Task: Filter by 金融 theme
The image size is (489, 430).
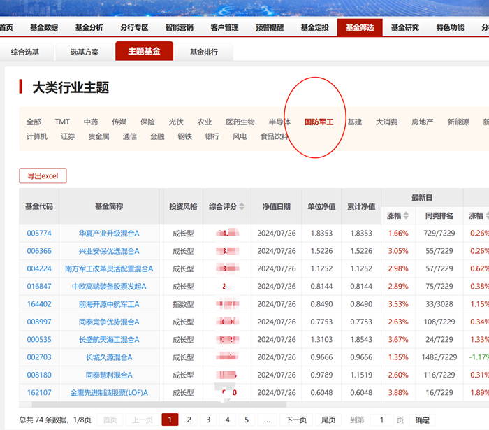Action: 157,136
